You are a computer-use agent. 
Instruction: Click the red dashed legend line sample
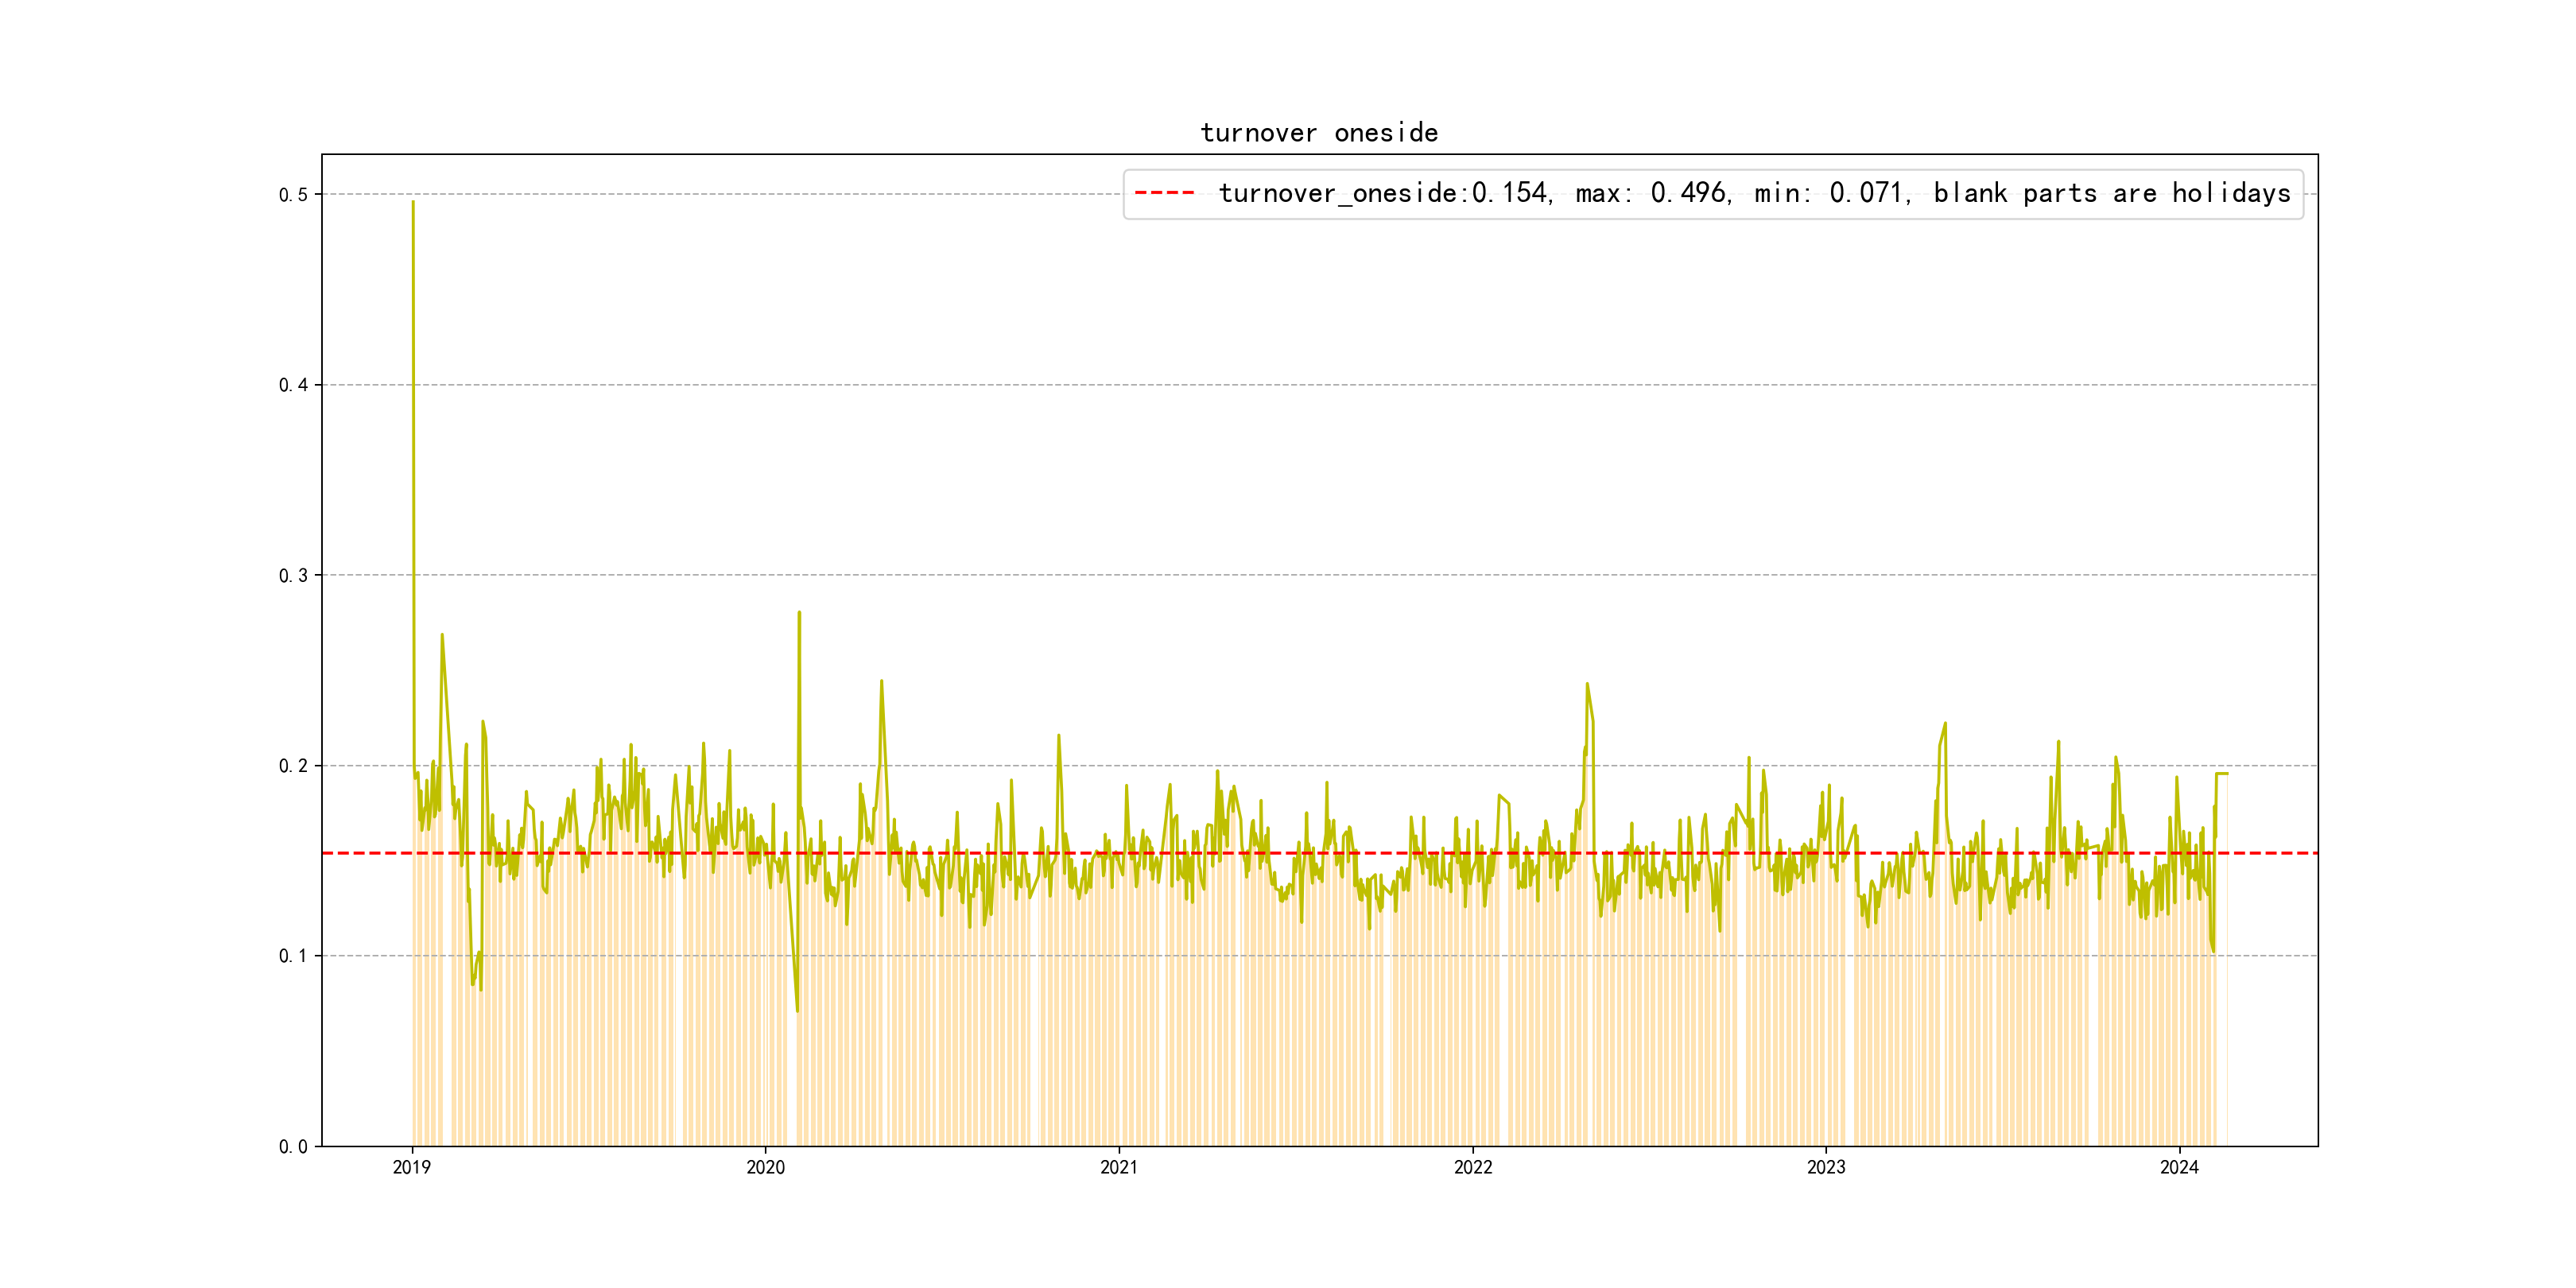pyautogui.click(x=1164, y=193)
